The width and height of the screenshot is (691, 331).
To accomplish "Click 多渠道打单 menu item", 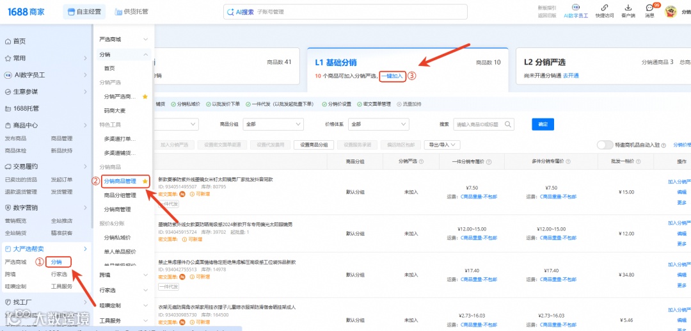I will point(120,139).
